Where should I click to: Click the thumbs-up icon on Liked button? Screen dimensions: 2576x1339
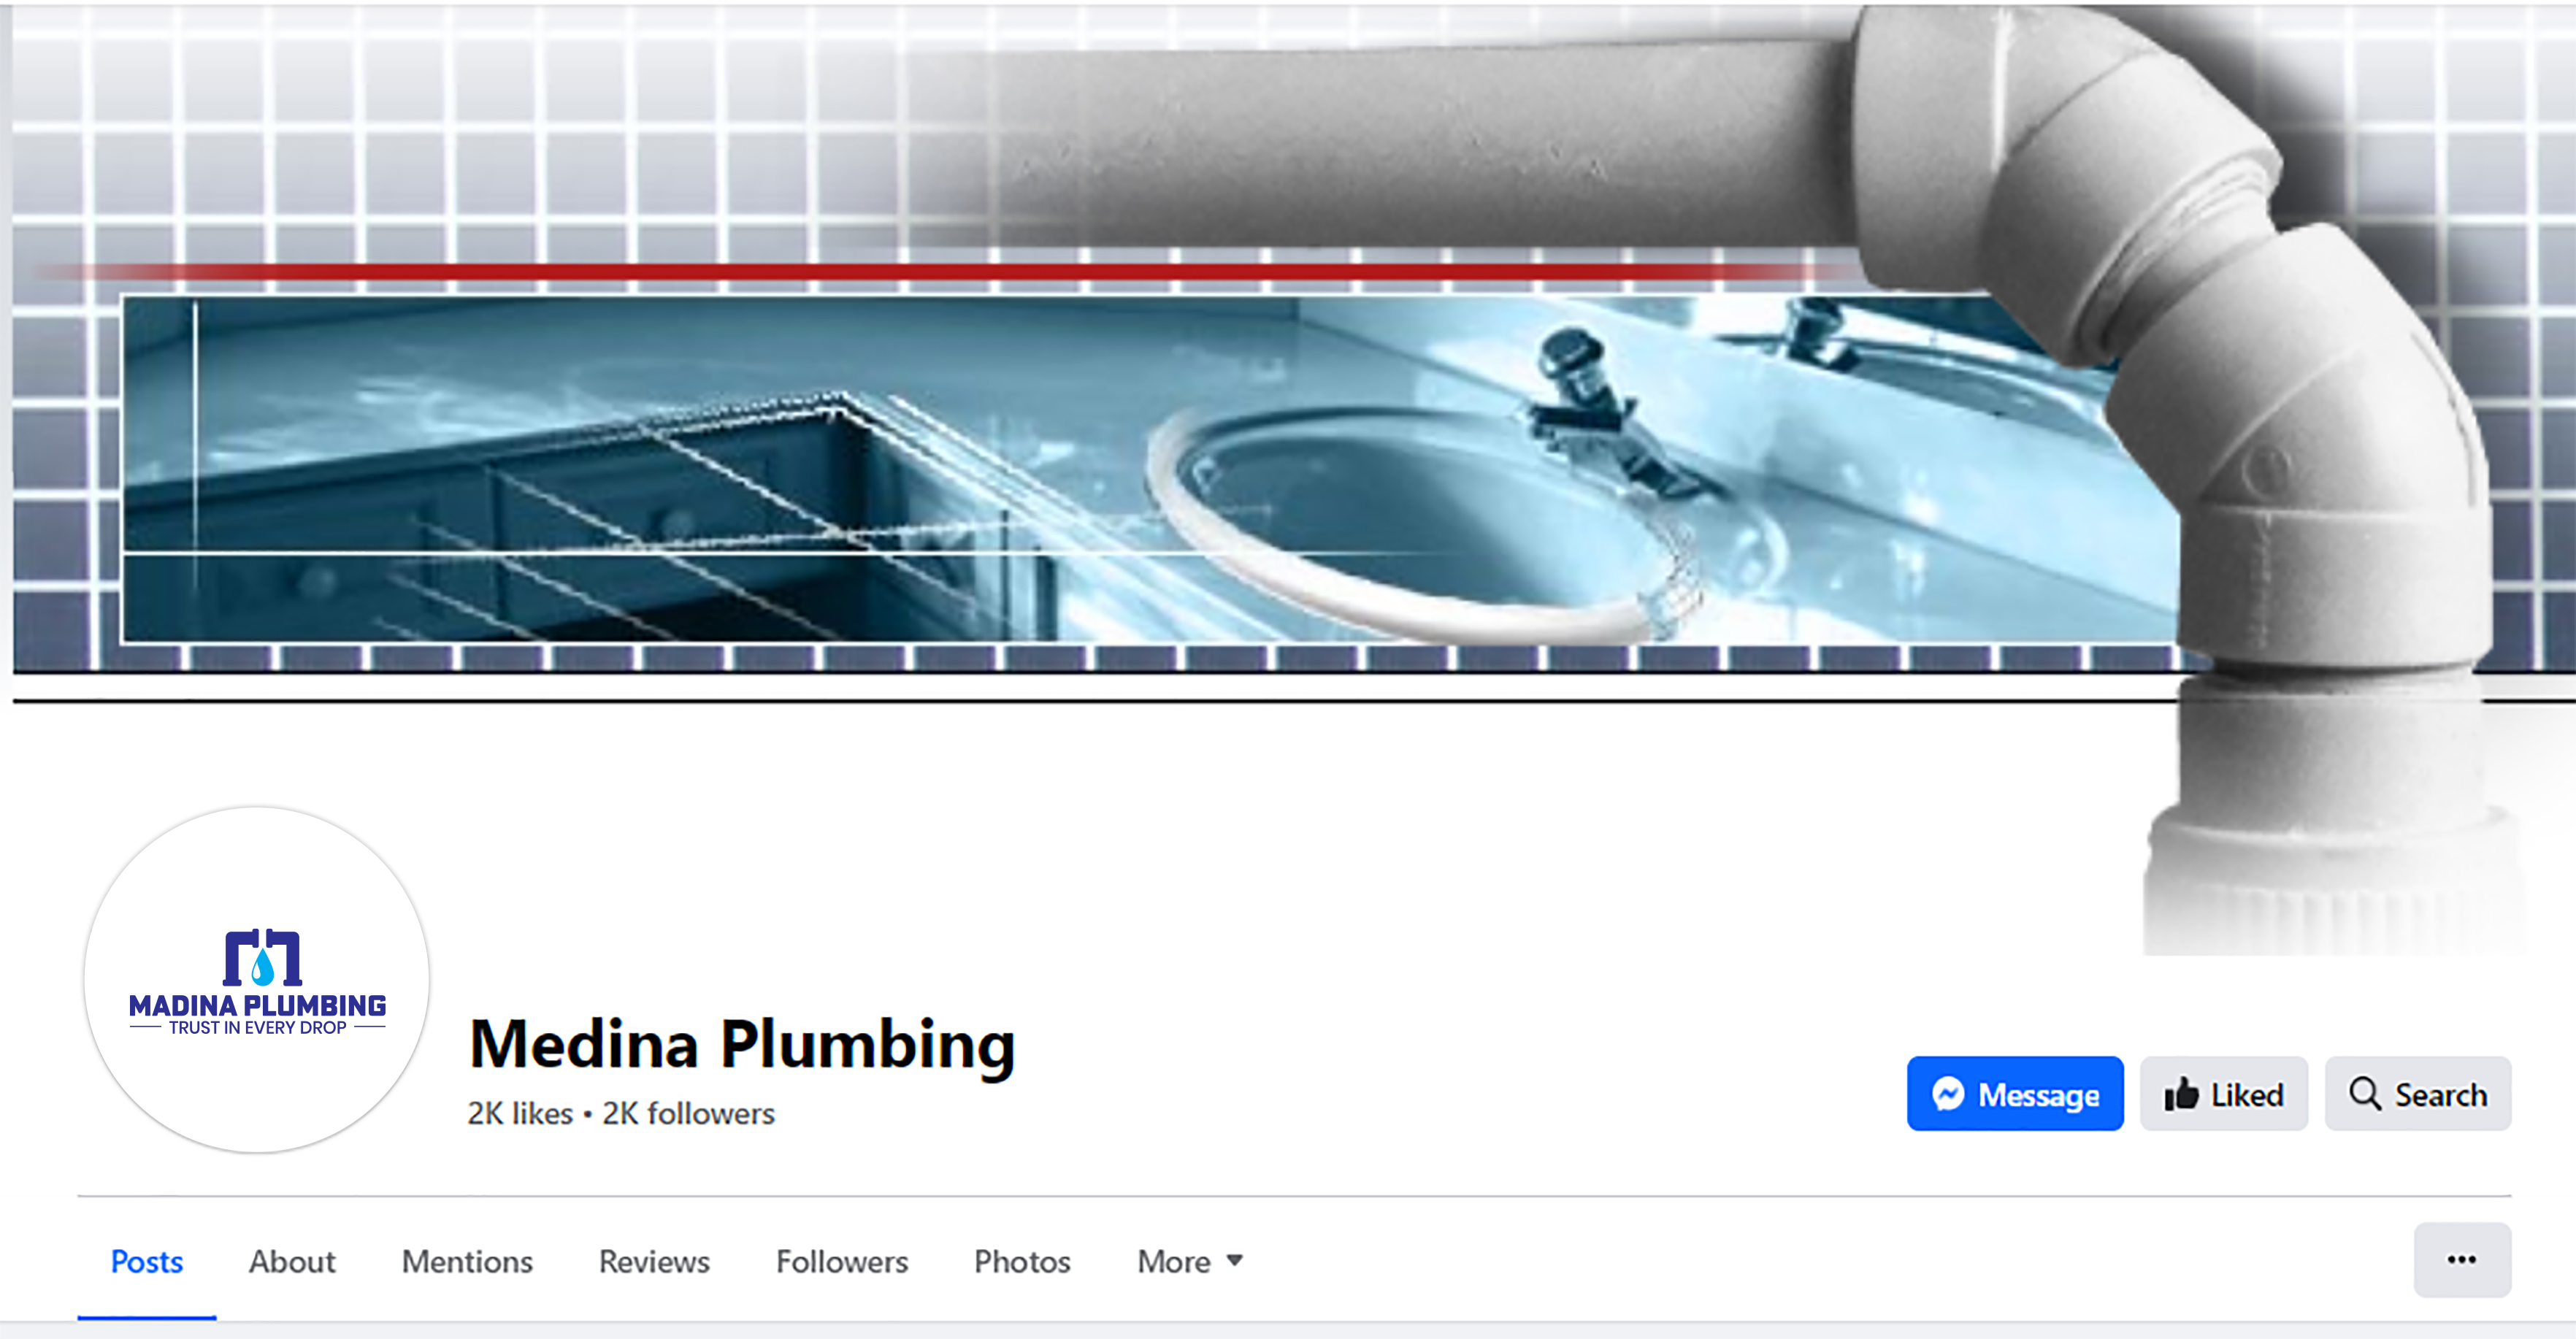[2181, 1094]
